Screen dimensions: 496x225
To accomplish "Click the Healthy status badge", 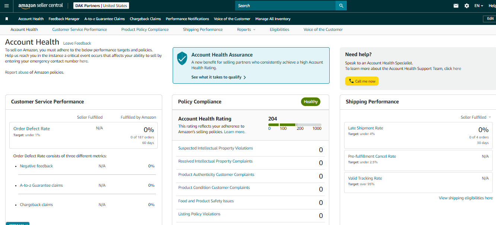I will pos(311,102).
